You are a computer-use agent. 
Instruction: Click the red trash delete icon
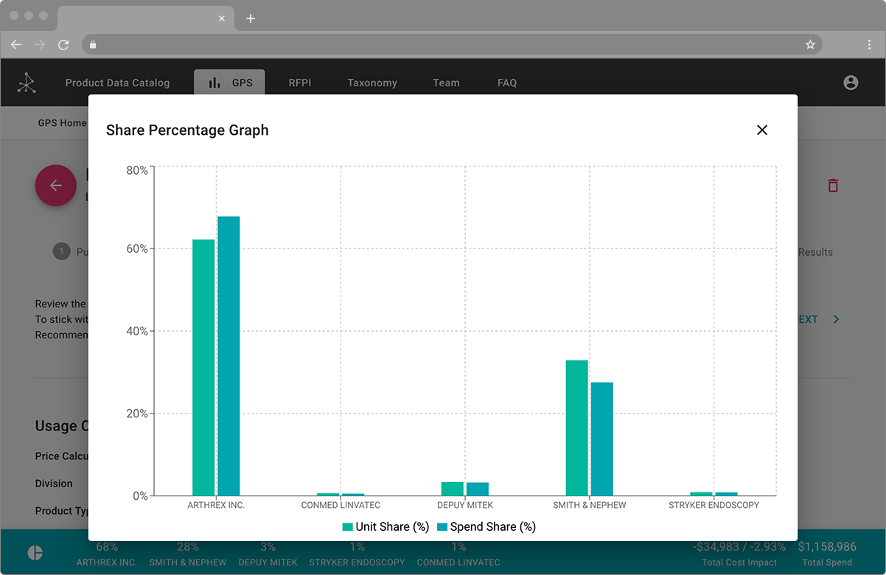coord(833,185)
